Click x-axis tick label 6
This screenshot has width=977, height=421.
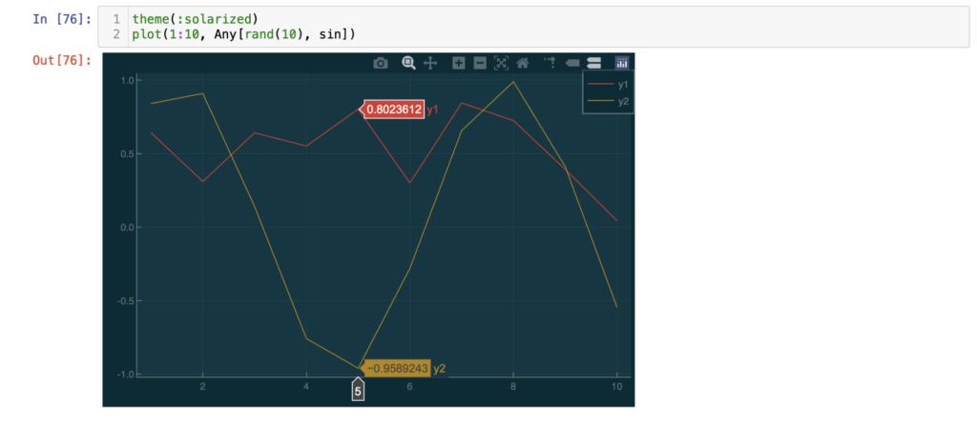[x=409, y=387]
